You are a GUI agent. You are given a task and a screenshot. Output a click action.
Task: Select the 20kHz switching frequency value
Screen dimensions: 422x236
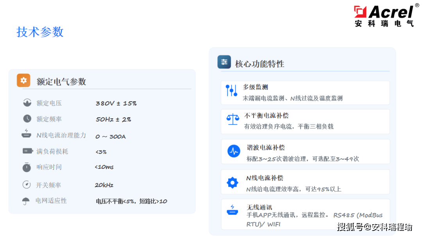[x=104, y=185]
